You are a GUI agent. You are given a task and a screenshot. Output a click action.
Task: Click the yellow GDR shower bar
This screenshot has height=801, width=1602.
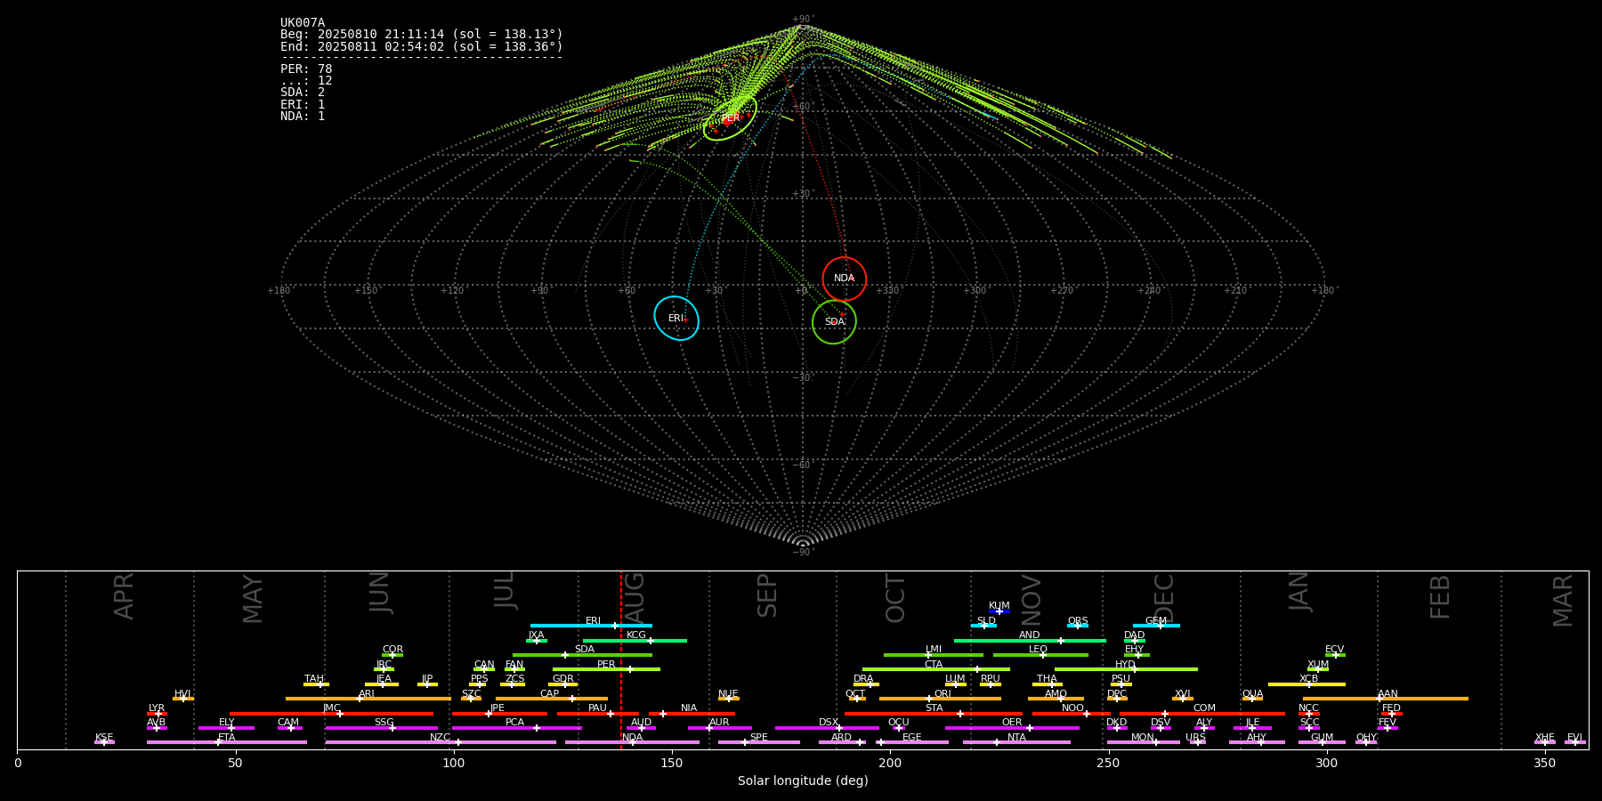coord(563,684)
